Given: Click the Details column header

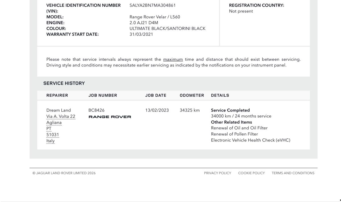Looking at the screenshot, I should click(x=220, y=95).
